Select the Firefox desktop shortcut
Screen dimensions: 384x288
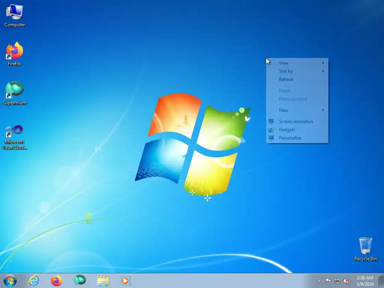click(15, 54)
